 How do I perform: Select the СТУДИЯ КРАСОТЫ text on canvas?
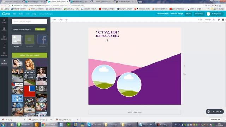[x=107, y=34]
